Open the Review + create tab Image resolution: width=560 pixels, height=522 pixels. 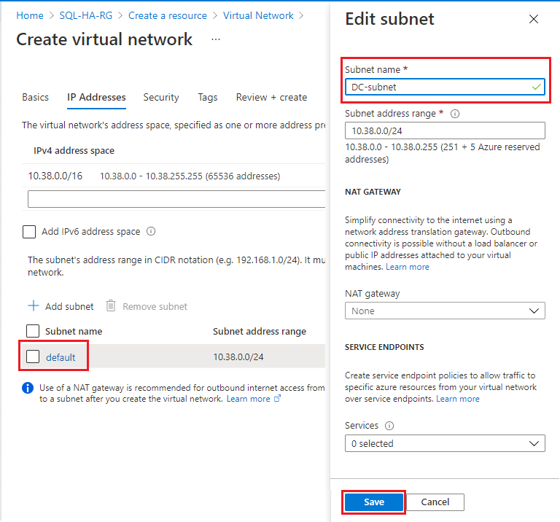[271, 97]
